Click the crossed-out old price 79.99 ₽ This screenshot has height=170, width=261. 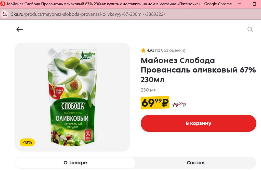(x=179, y=104)
